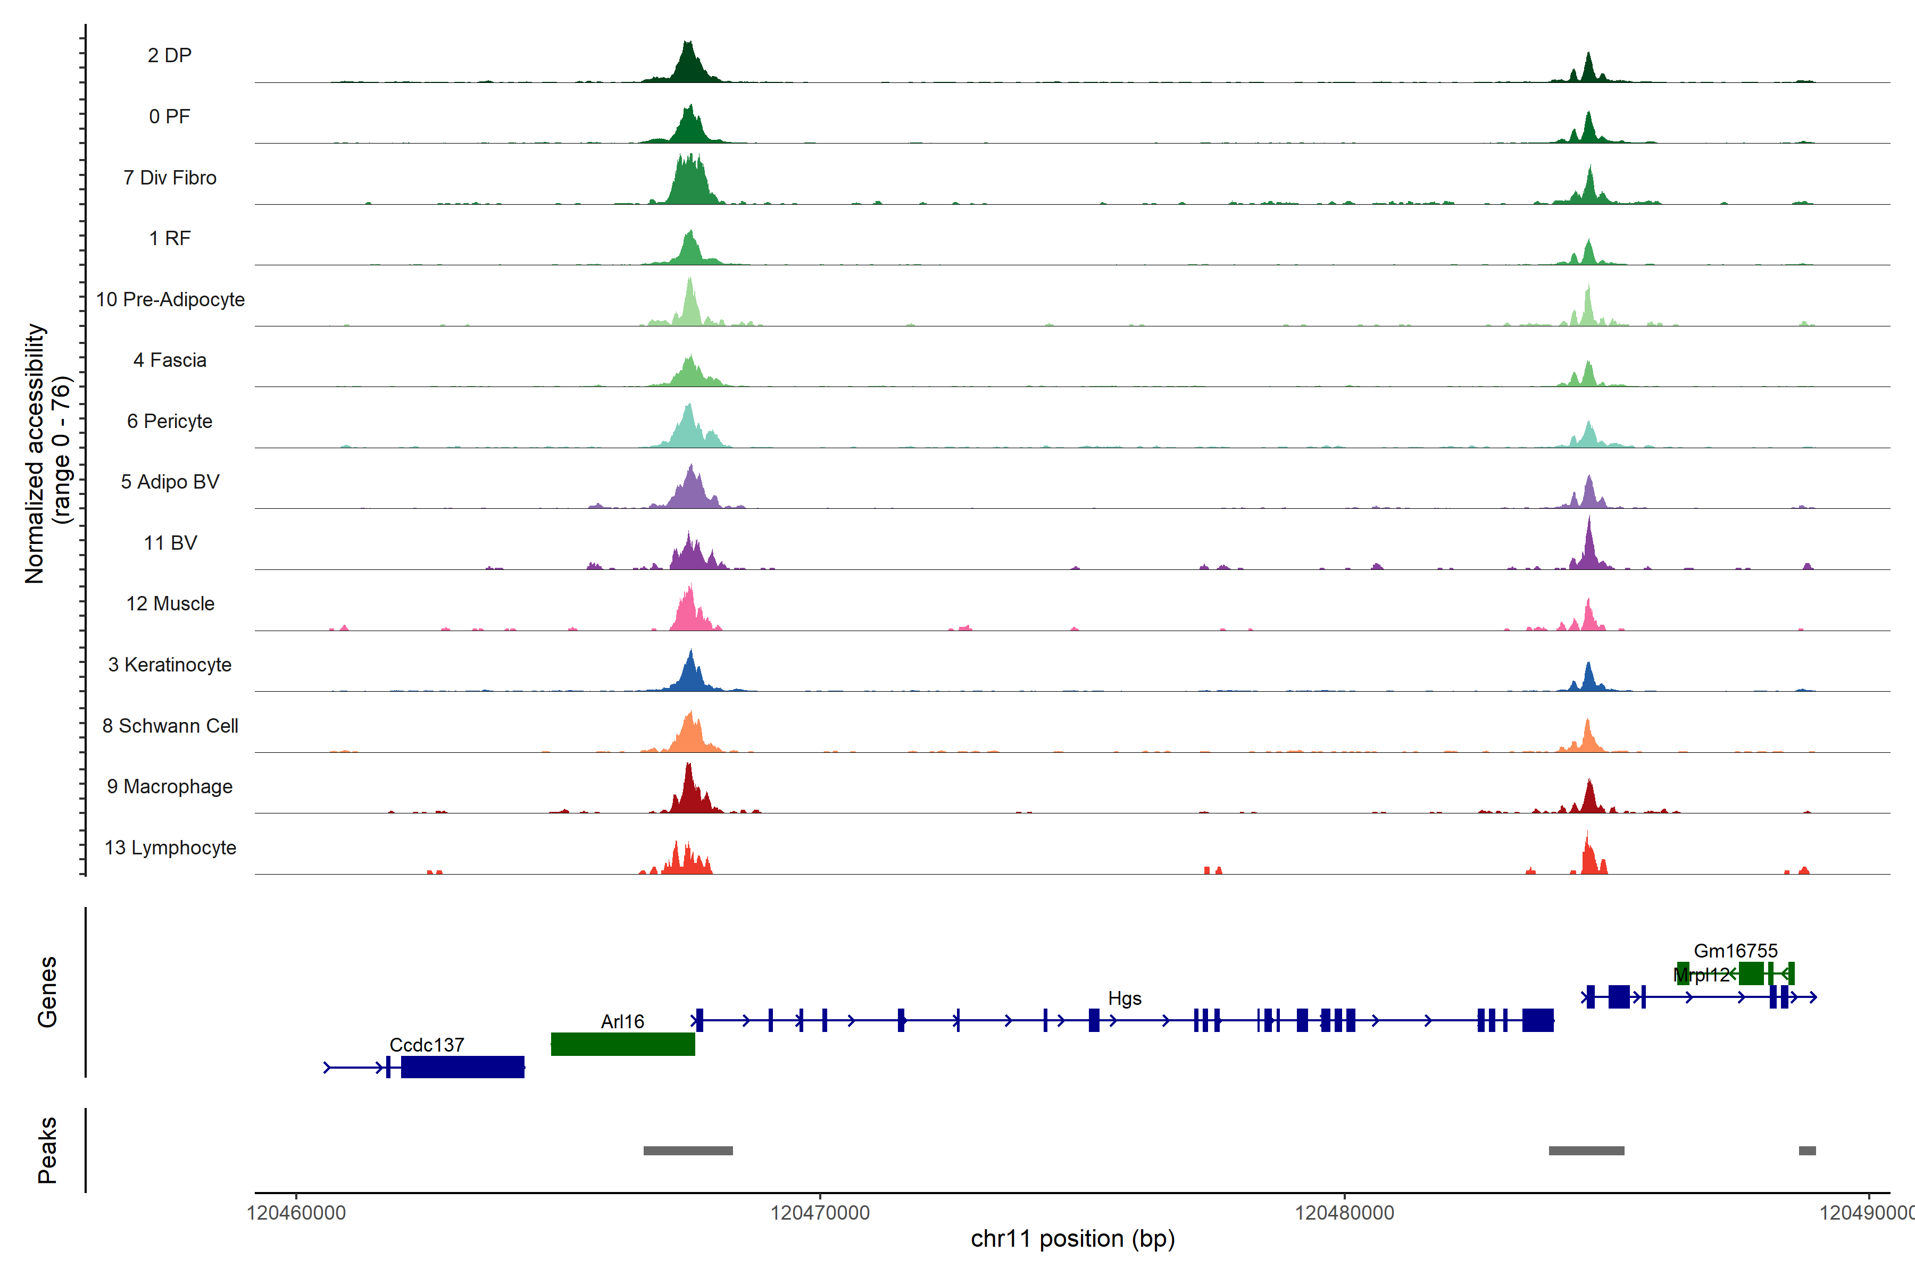Click the 7 Div Fibro main peak
This screenshot has width=1915, height=1276.
pos(690,183)
